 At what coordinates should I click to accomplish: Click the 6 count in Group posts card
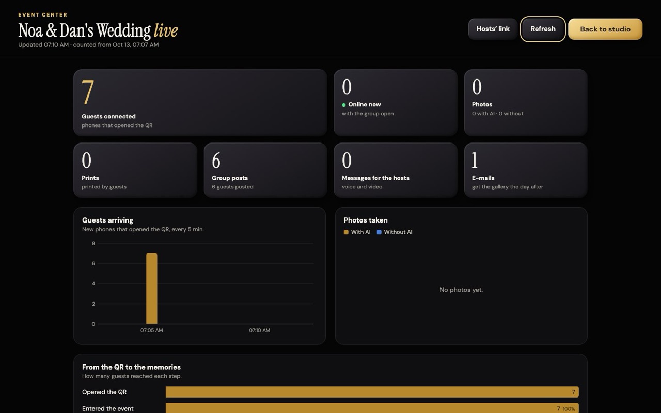(216, 161)
